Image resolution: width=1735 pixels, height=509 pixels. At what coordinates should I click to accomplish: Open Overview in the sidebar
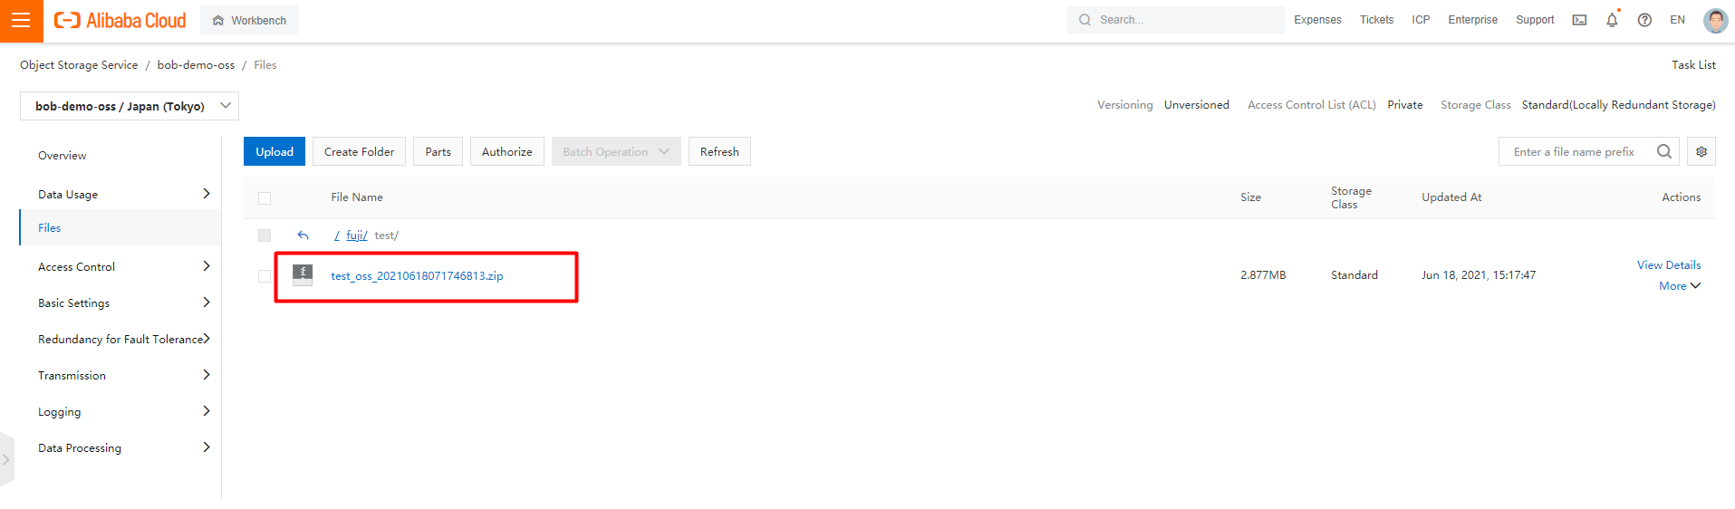click(x=63, y=156)
